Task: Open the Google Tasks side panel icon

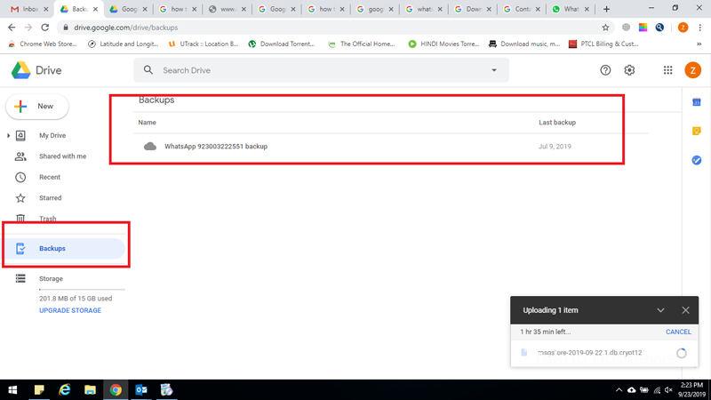Action: (x=697, y=160)
